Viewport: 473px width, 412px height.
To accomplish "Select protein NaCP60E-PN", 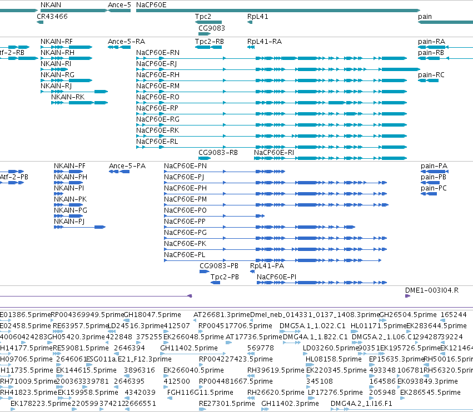I will [186, 166].
